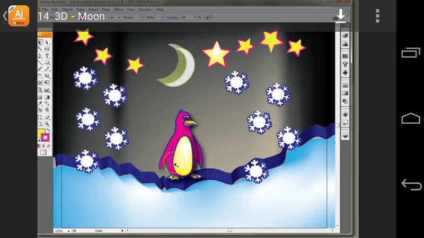424x238 pixels.
Task: Swap fill and stroke arrows
Action: point(49,130)
